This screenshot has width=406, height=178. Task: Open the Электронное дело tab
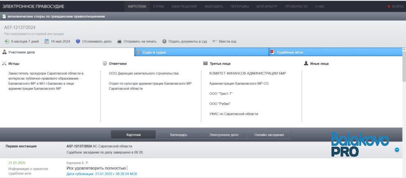224,135
